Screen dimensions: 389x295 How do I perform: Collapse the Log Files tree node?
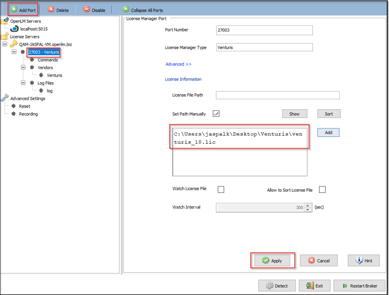[24, 83]
